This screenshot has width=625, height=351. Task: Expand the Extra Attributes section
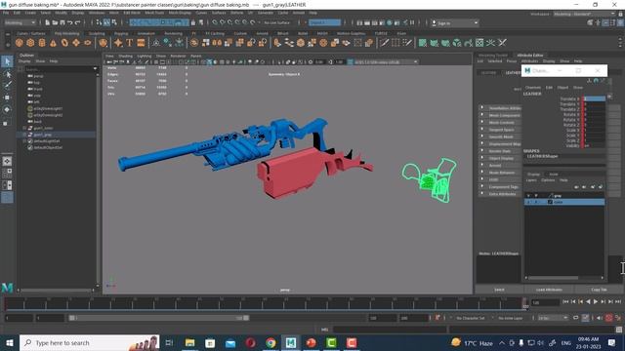click(481, 194)
